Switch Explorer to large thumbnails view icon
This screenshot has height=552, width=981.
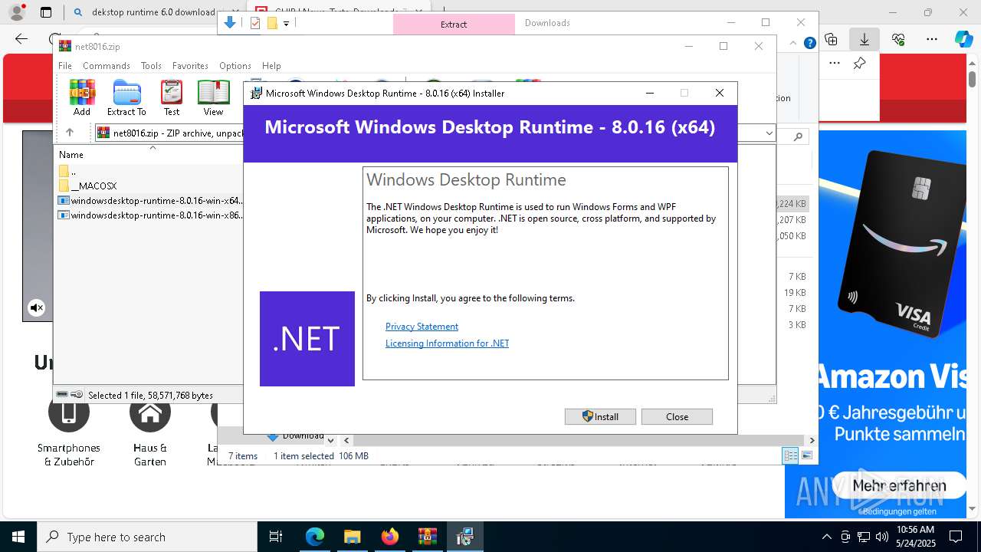806,456
